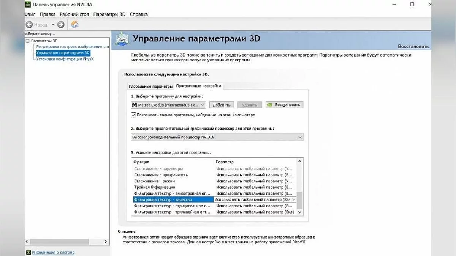
Task: Click the Параметр column header
Action: pyautogui.click(x=255, y=162)
